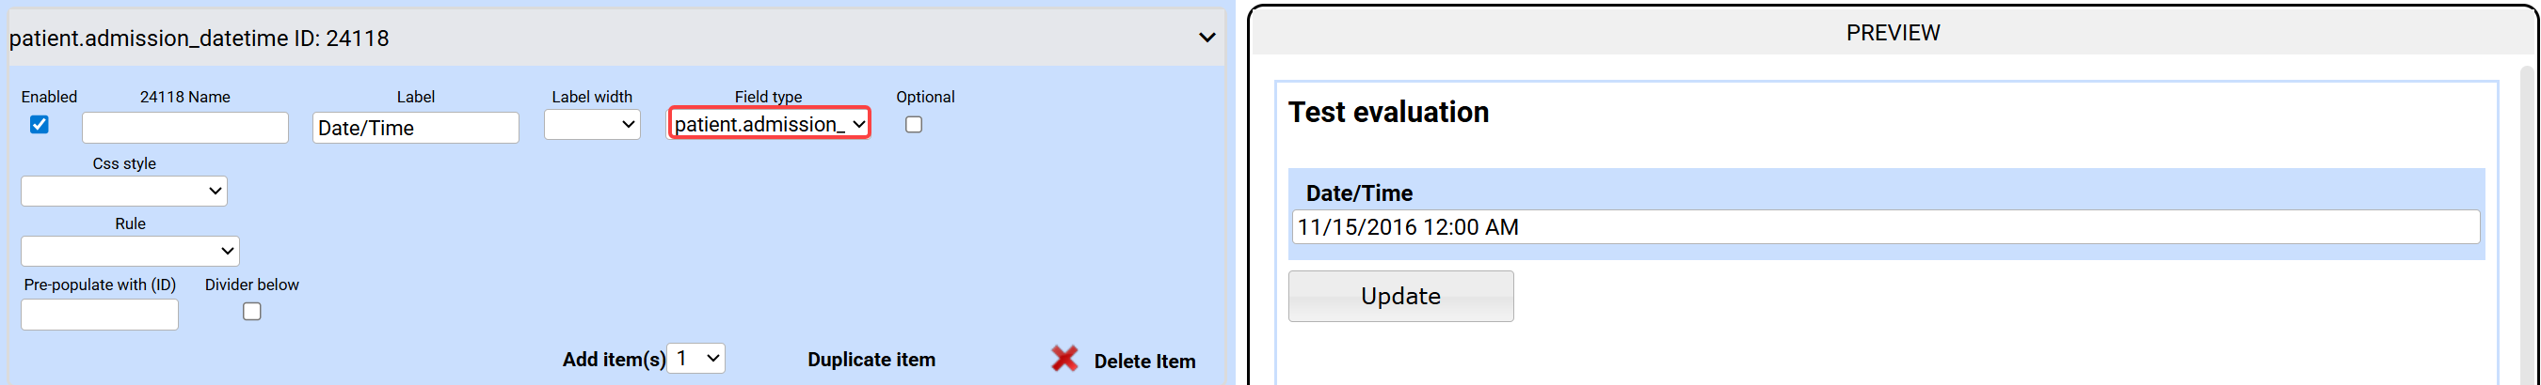This screenshot has height=385, width=2541.
Task: Click the Date/Time field in preview
Action: pyautogui.click(x=1884, y=227)
